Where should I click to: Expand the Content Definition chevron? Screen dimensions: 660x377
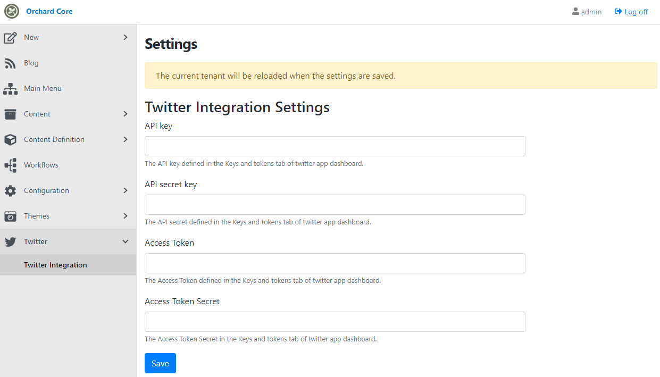click(126, 139)
